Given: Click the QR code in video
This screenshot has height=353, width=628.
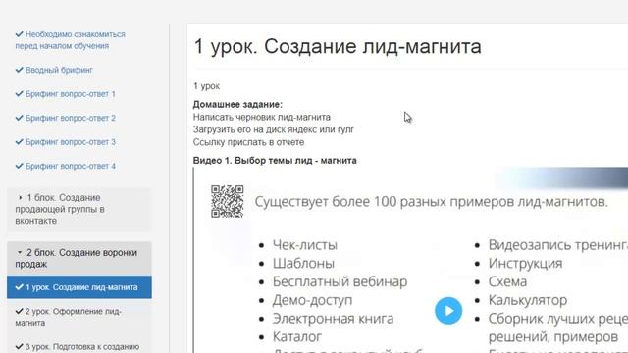Looking at the screenshot, I should [227, 201].
